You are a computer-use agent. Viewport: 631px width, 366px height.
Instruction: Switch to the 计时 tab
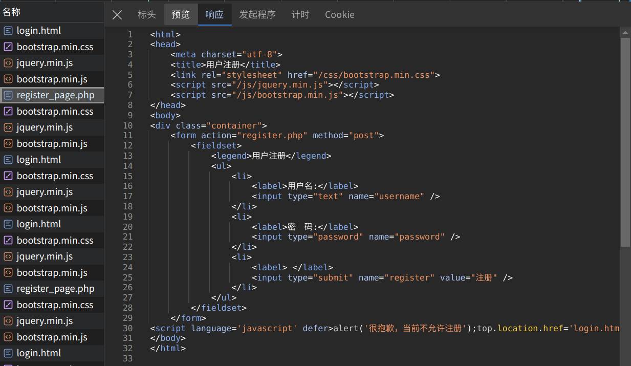click(300, 15)
